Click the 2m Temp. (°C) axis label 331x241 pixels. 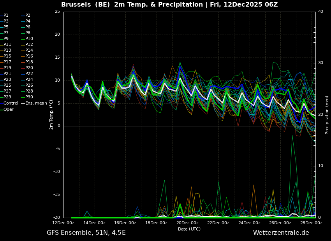click(51, 114)
